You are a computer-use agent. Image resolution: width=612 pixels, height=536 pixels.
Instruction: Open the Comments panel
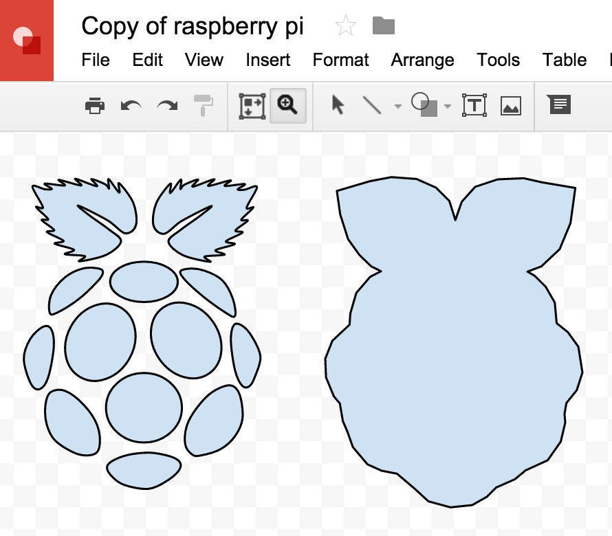point(558,104)
